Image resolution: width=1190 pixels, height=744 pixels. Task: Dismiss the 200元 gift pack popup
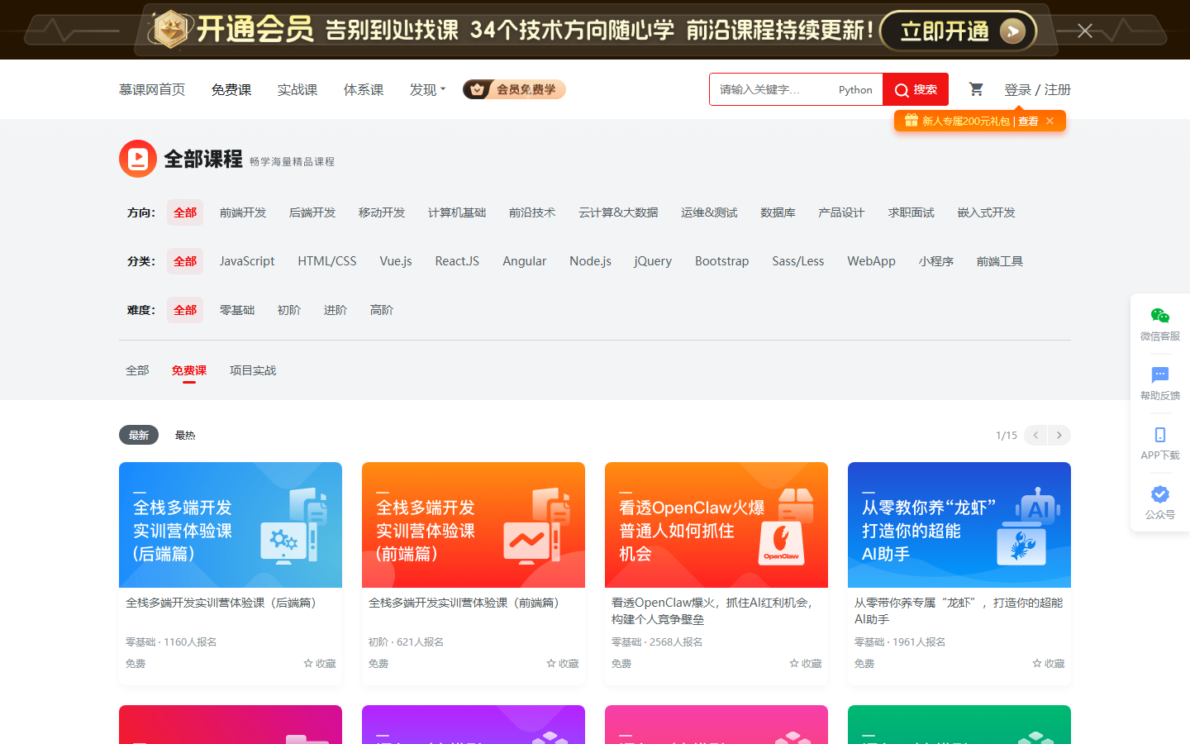[x=1050, y=121]
